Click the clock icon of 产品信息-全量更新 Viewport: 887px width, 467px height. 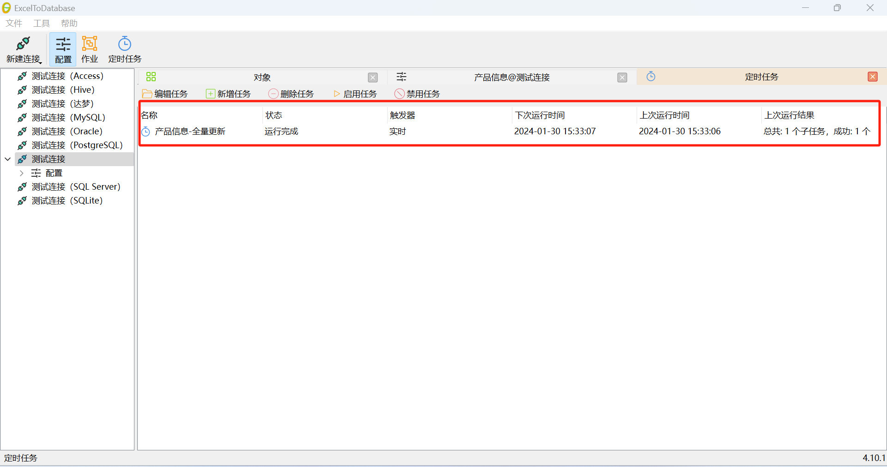click(x=146, y=132)
